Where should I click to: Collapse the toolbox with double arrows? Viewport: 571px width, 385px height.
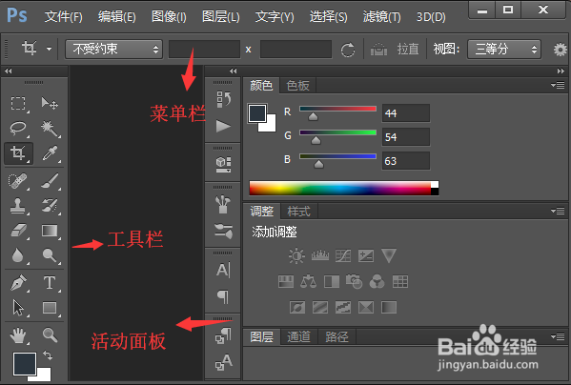point(8,71)
